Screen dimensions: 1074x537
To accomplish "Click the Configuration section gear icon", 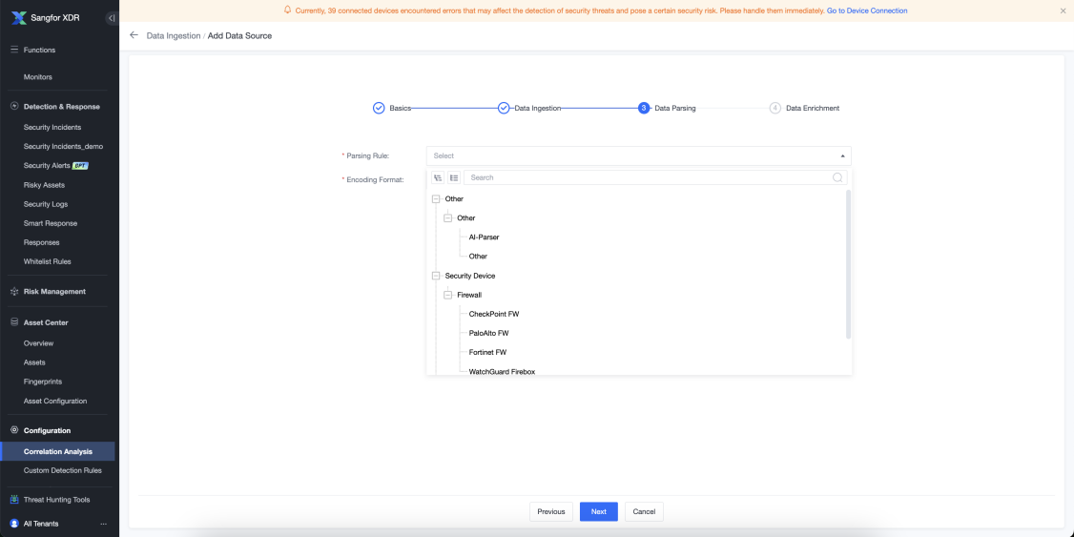I will coord(14,431).
